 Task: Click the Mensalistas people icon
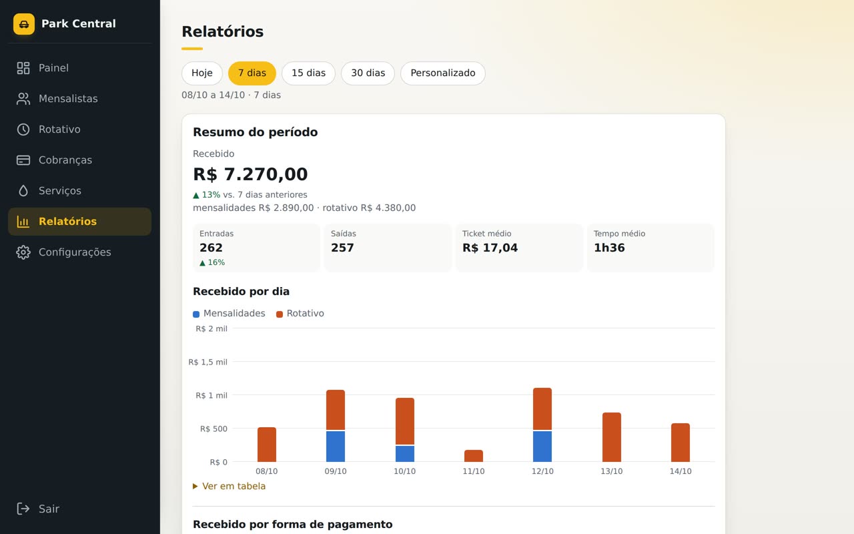(23, 99)
